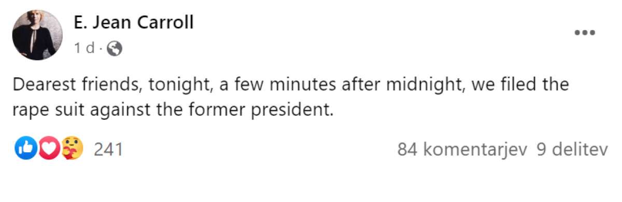Click the globe public audience icon
Image resolution: width=622 pixels, height=202 pixels.
coord(114,49)
